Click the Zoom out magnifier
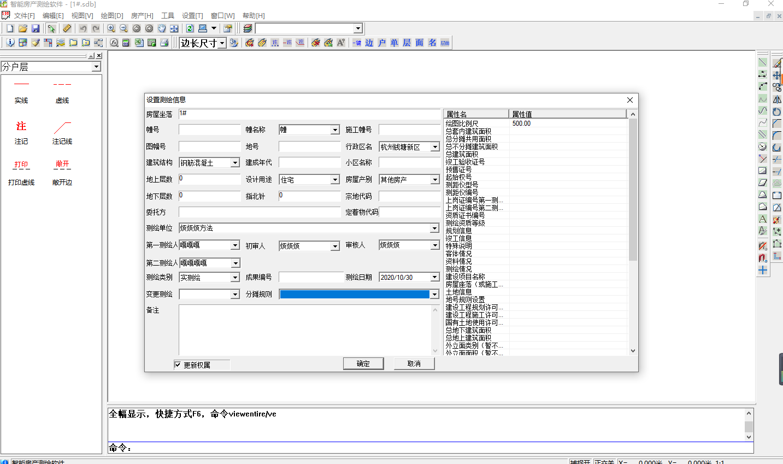Viewport: 783px width, 464px height. 124,28
